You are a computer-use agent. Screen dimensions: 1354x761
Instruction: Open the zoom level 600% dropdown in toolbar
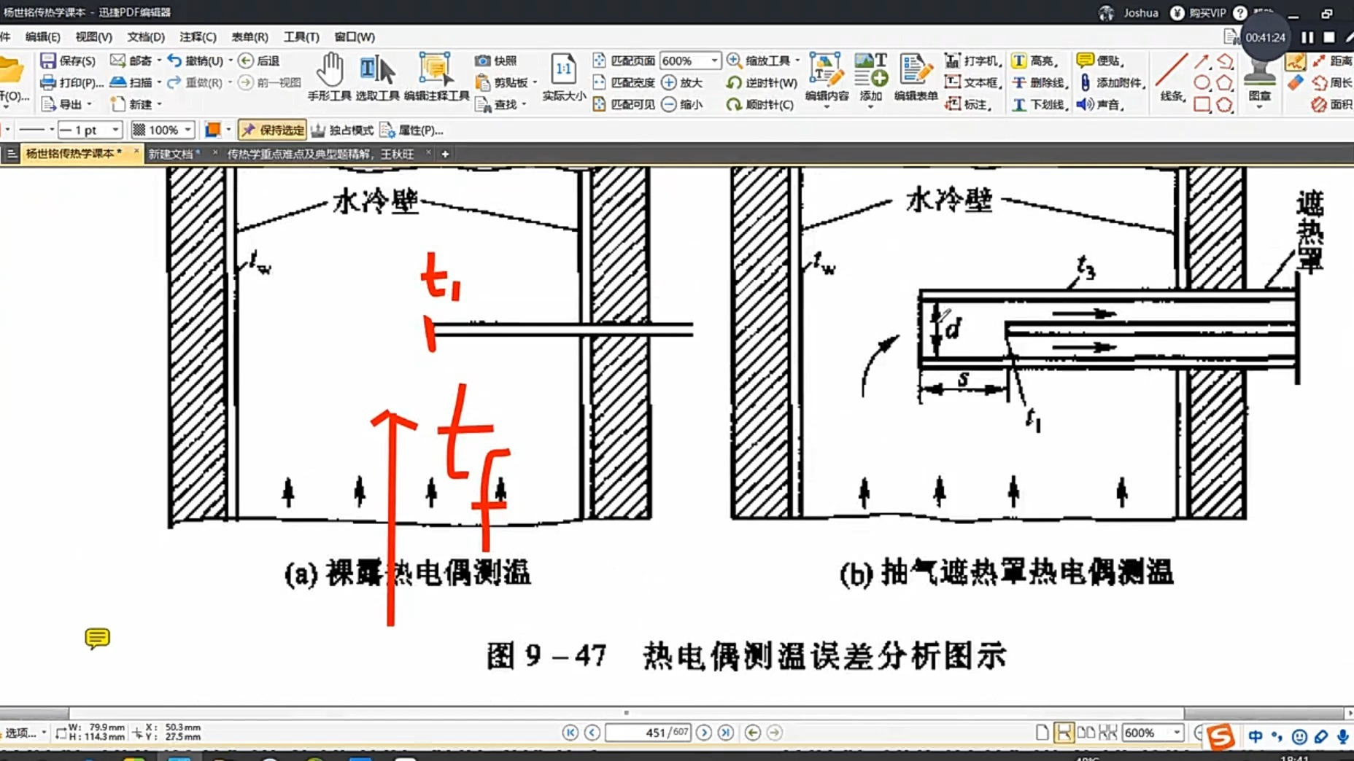(714, 61)
